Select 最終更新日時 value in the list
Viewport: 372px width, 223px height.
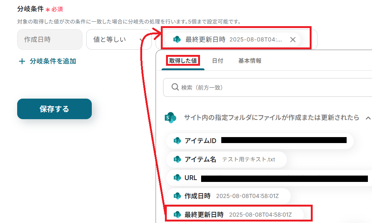(x=235, y=214)
